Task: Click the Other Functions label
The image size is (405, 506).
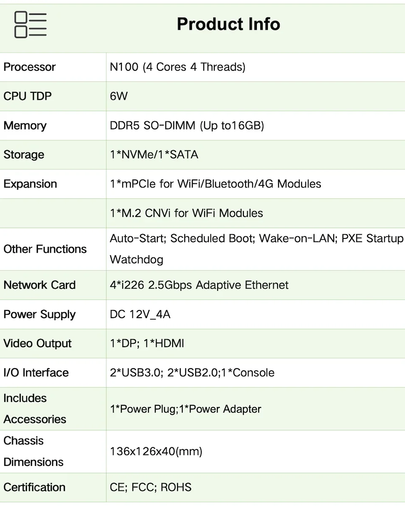Action: [45, 249]
